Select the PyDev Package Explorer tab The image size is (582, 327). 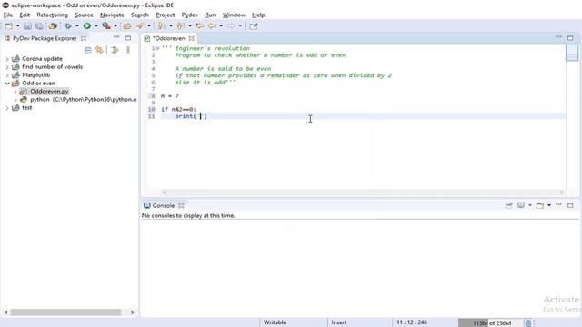[45, 38]
